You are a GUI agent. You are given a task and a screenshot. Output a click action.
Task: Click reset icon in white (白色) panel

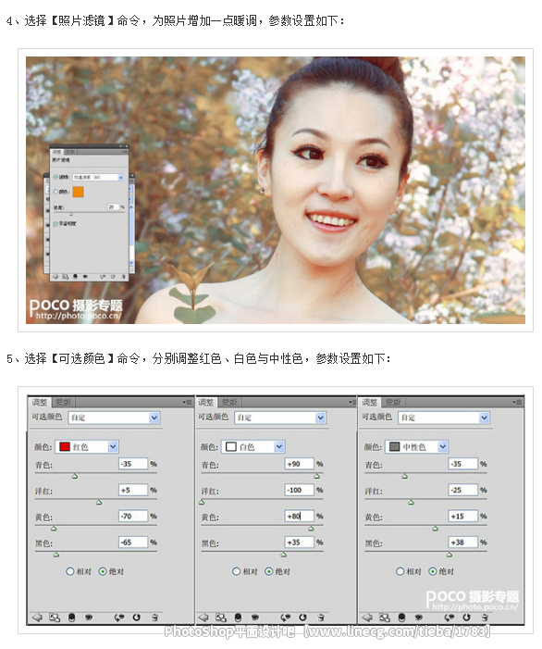(302, 618)
